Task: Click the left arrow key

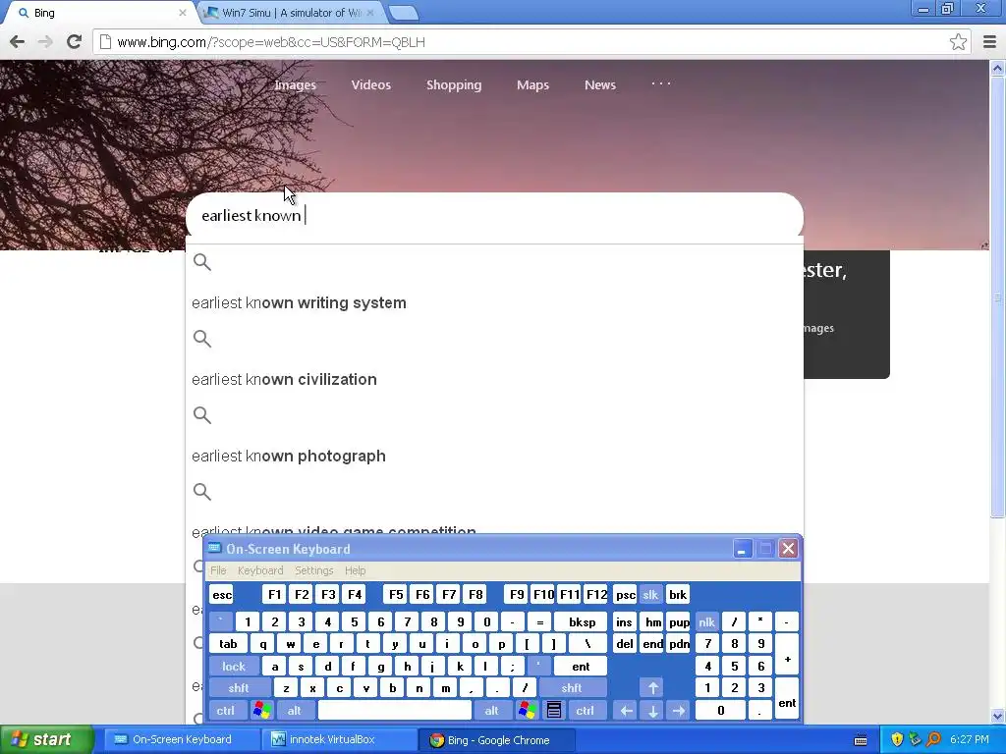Action: point(626,711)
